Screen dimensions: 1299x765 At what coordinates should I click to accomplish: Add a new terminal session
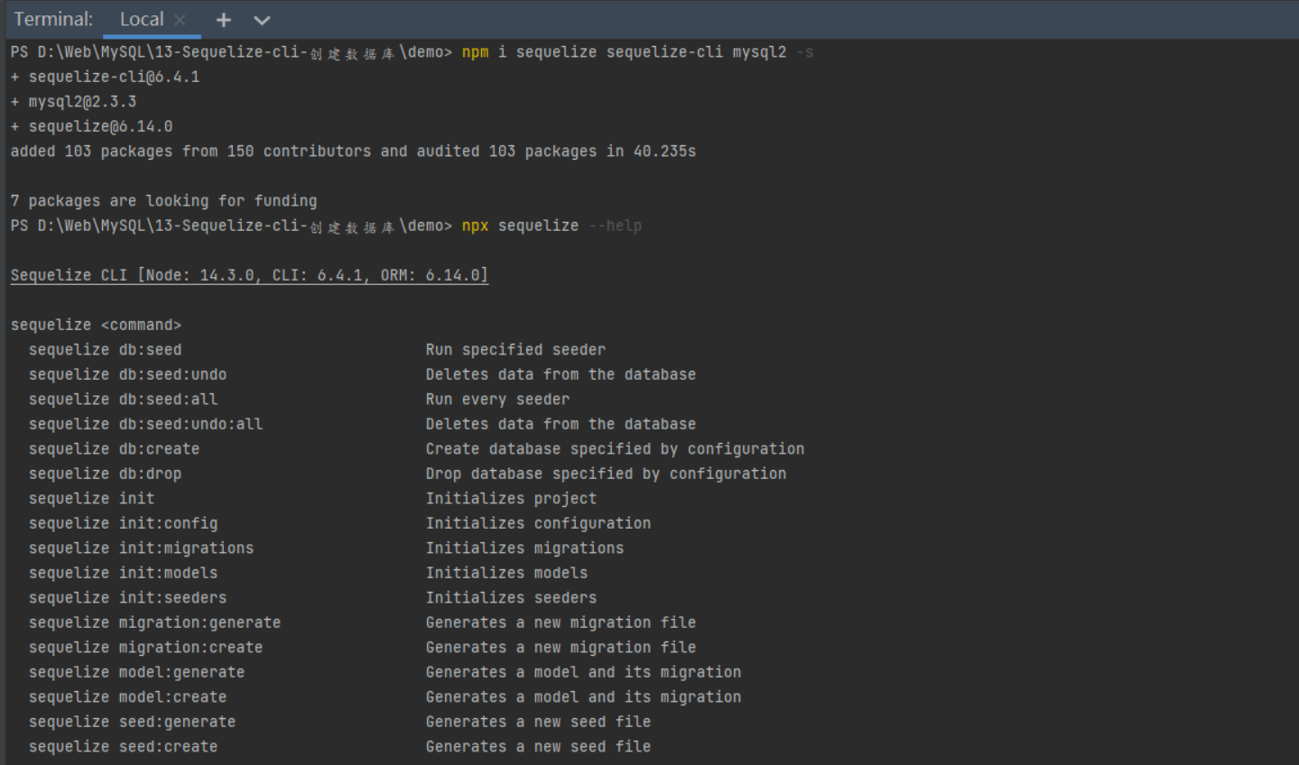[x=224, y=20]
